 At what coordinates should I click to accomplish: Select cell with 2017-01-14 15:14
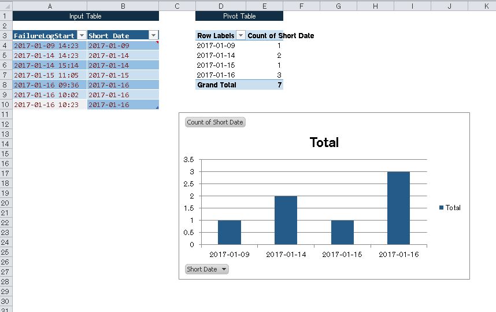coord(50,65)
